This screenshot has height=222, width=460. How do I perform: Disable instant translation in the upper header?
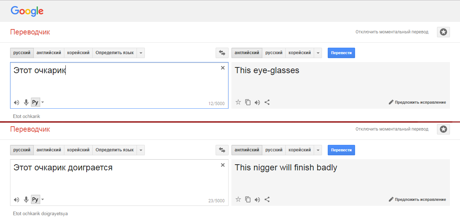coord(392,32)
